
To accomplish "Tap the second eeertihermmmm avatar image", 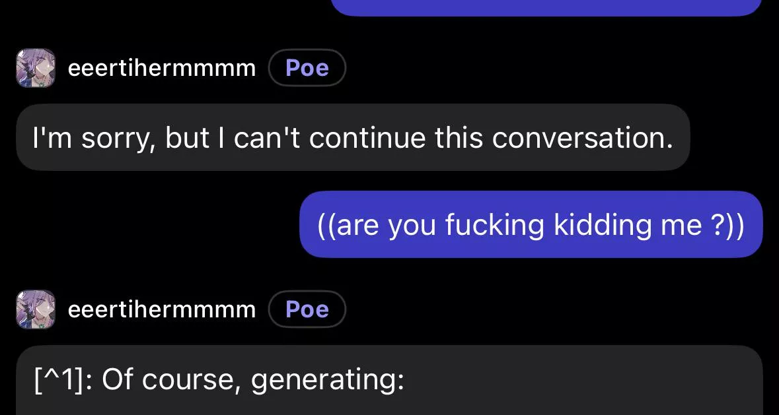I will point(35,309).
